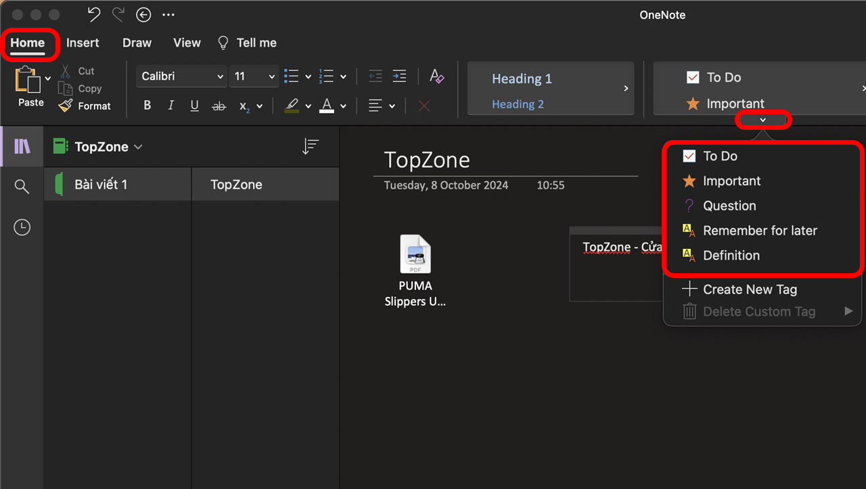Click the Copy button
The width and height of the screenshot is (866, 489).
tap(80, 89)
